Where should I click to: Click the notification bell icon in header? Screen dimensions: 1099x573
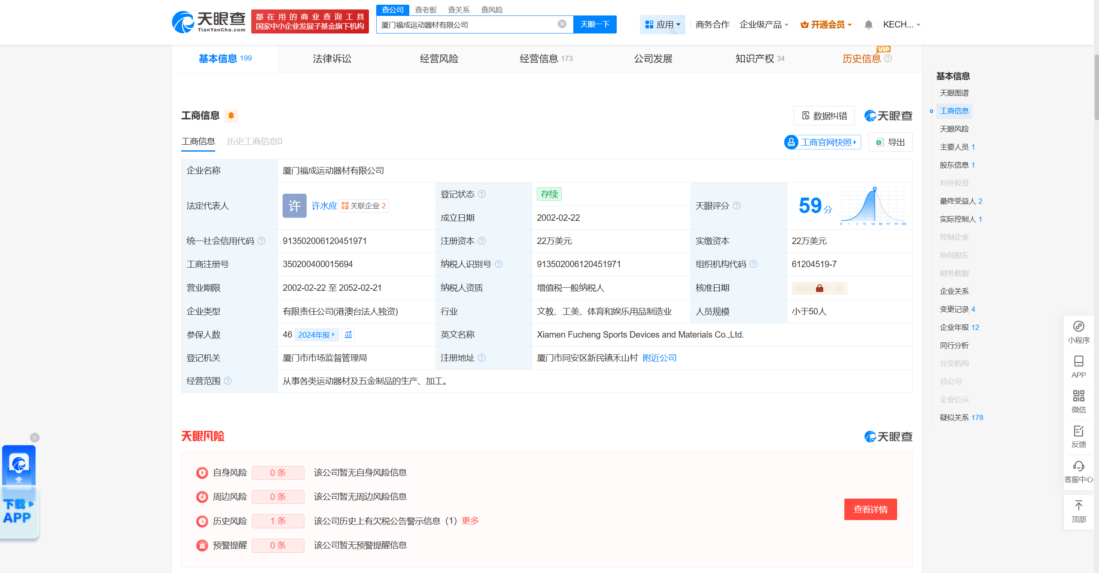[868, 24]
